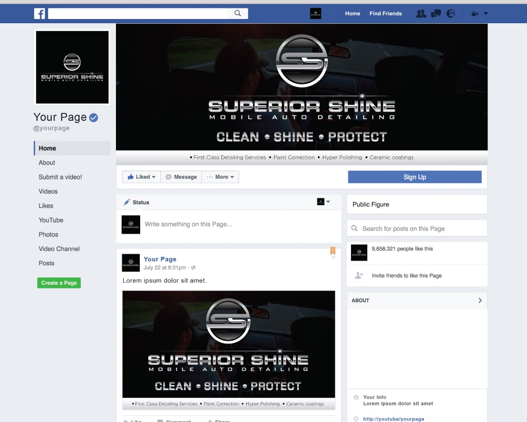Click the Liked toggle button
The height and width of the screenshot is (422, 527).
pyautogui.click(x=140, y=177)
